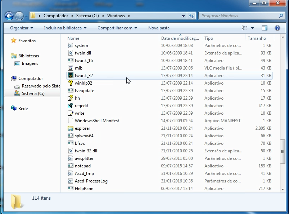Viewport: 289px width, 214px height.
Task: Click the bfsvc application icon
Action: click(x=71, y=143)
